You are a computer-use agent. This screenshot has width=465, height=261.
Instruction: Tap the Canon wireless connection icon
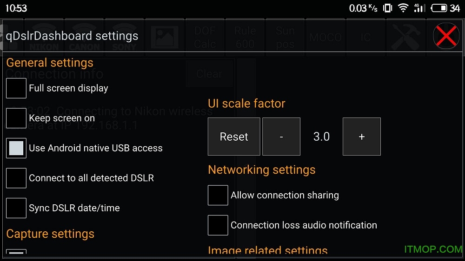tap(84, 36)
